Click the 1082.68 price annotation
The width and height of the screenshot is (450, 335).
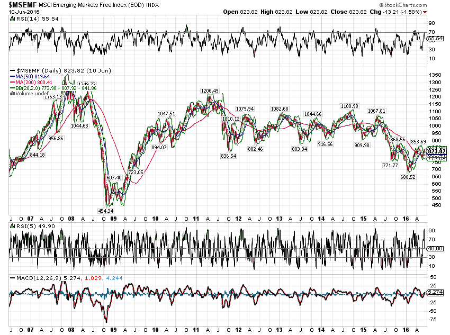point(280,108)
